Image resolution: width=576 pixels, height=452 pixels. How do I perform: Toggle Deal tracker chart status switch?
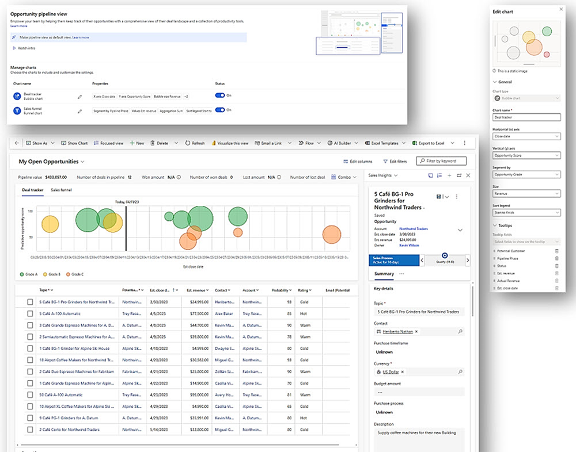(219, 95)
